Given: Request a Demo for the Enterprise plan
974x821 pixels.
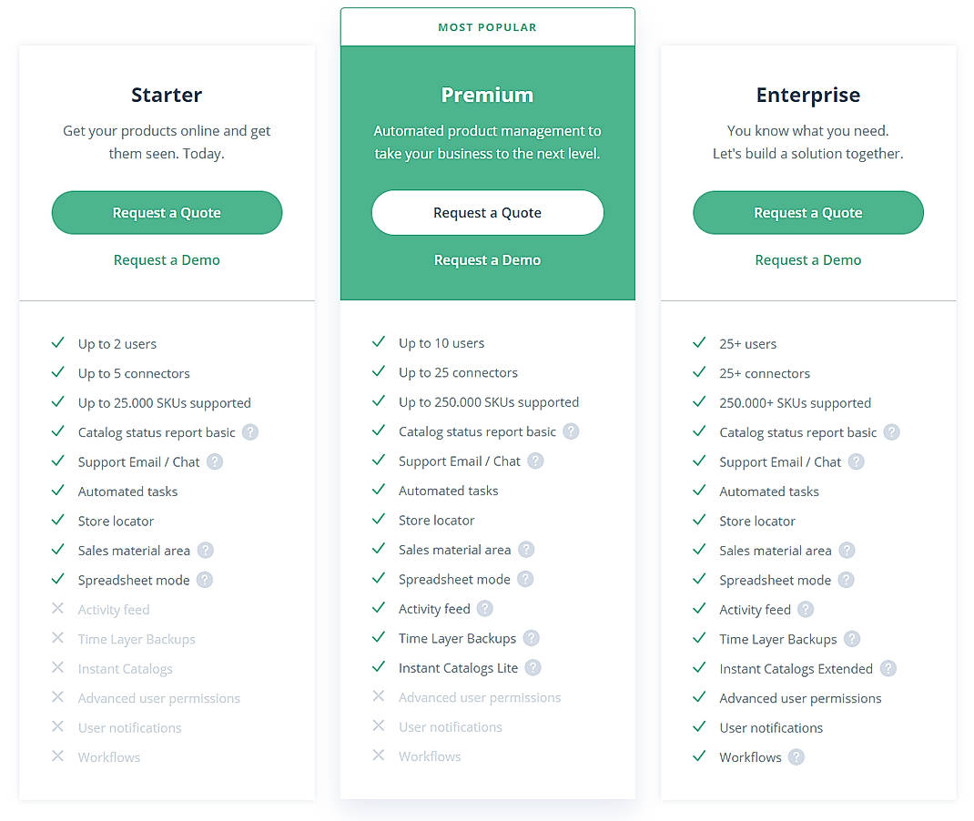Looking at the screenshot, I should 807,259.
